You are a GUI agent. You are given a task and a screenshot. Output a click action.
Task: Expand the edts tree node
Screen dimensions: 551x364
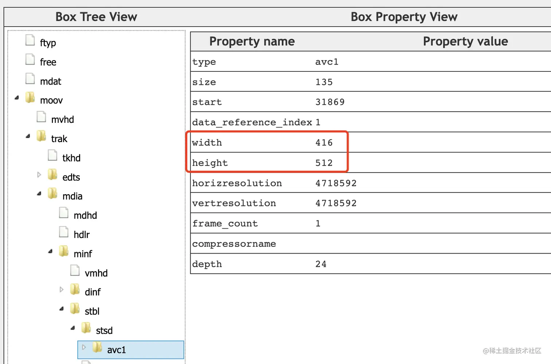[x=39, y=175]
